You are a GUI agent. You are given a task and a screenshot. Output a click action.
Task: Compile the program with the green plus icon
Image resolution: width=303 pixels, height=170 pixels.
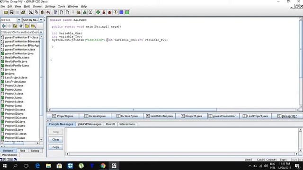[98, 12]
